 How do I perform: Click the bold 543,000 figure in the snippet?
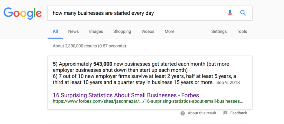(x=103, y=64)
